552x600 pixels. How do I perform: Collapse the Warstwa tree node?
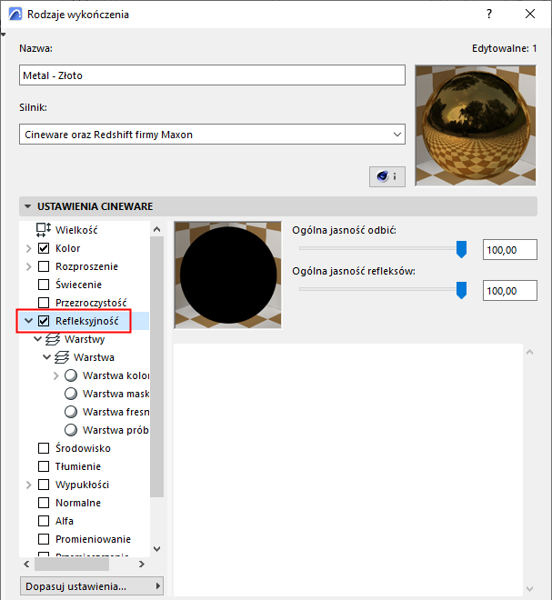click(46, 357)
